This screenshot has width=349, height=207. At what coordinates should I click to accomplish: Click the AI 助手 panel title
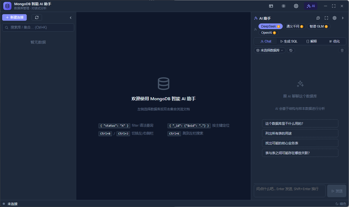pyautogui.click(x=265, y=18)
